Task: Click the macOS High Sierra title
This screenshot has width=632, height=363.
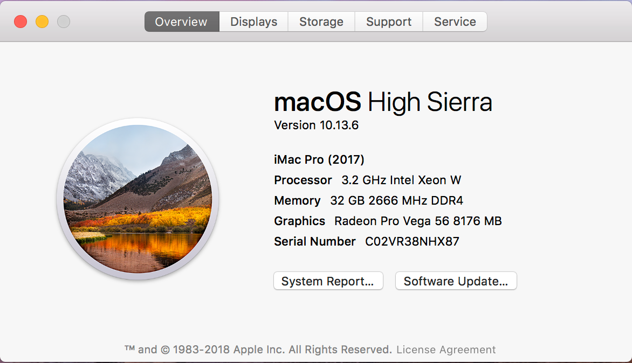Action: tap(383, 102)
